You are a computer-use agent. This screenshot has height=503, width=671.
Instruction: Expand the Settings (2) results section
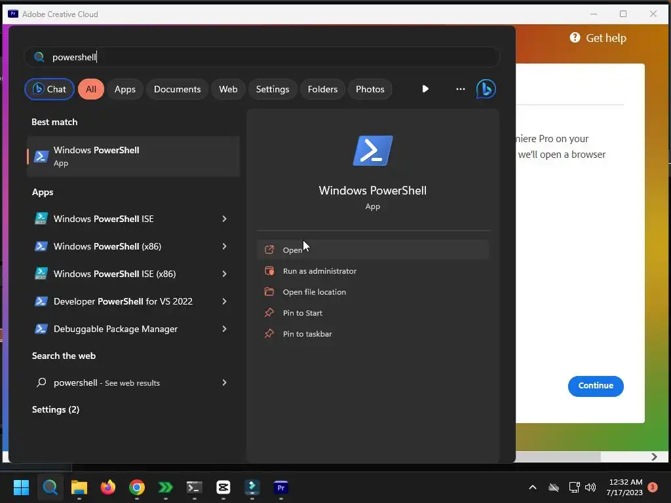[x=56, y=409]
